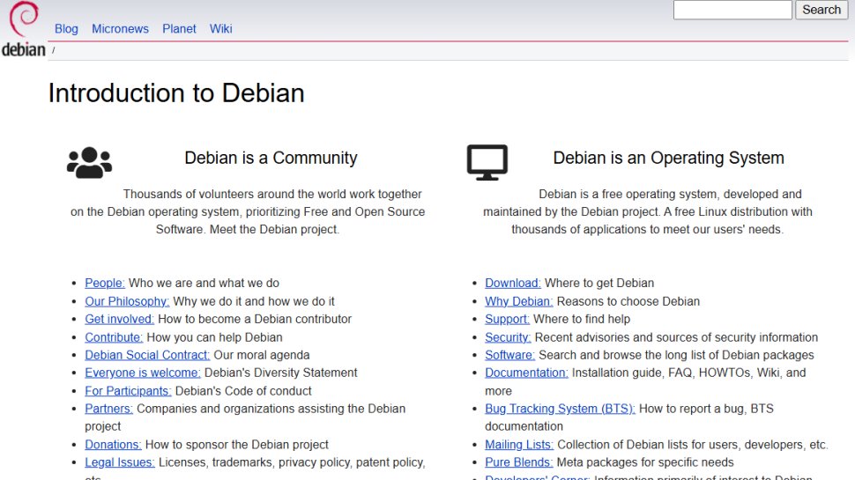This screenshot has width=855, height=480.
Task: Click the Contribute link
Action: point(114,337)
